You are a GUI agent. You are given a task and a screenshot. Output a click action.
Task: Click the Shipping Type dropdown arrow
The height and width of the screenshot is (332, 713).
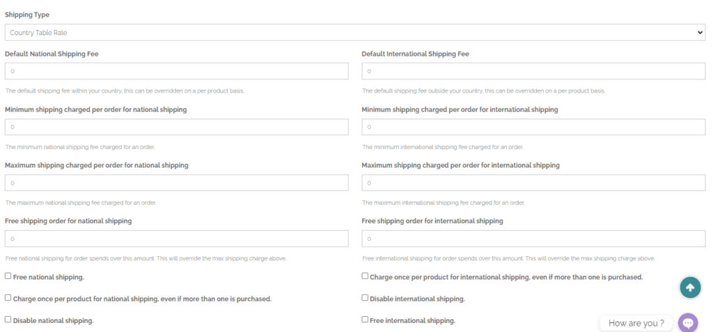pyautogui.click(x=700, y=33)
